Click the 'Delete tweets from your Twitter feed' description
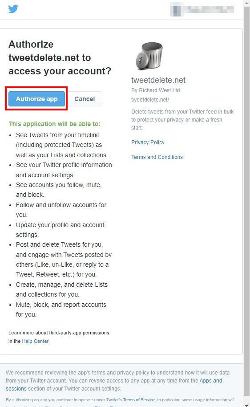The height and width of the screenshot is (407, 250). coord(182,120)
